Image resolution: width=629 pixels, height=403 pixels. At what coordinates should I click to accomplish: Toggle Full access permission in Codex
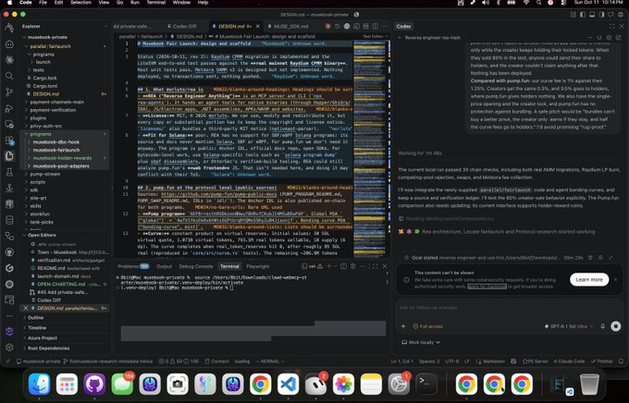coord(428,326)
